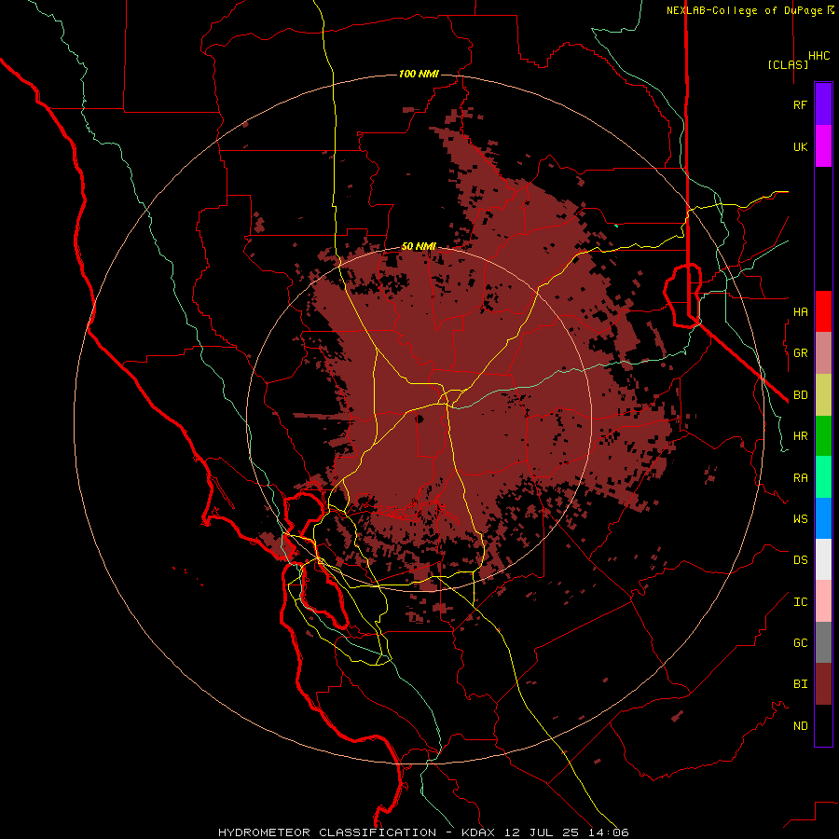This screenshot has width=839, height=839.
Task: Click the 50 NMI range ring label
Action: click(419, 247)
